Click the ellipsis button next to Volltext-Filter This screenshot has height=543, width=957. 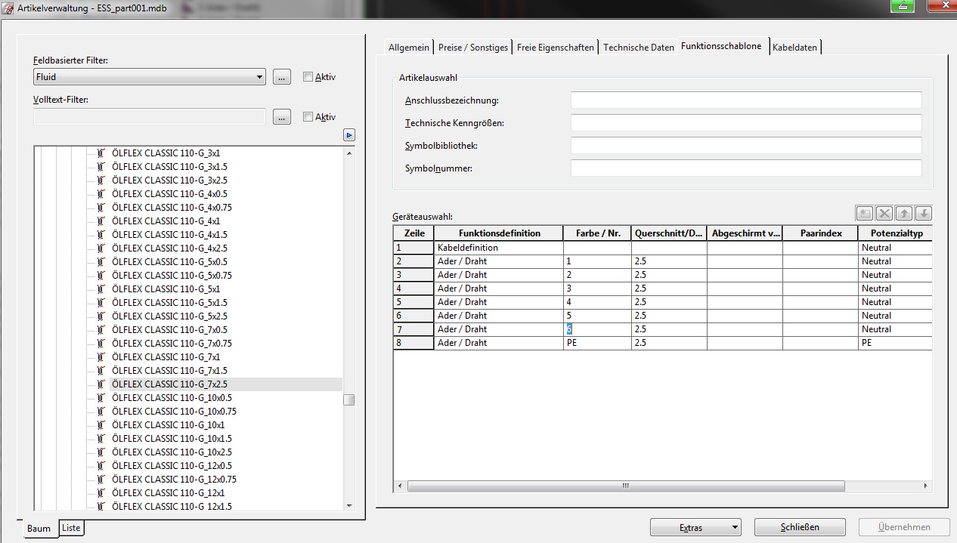282,116
